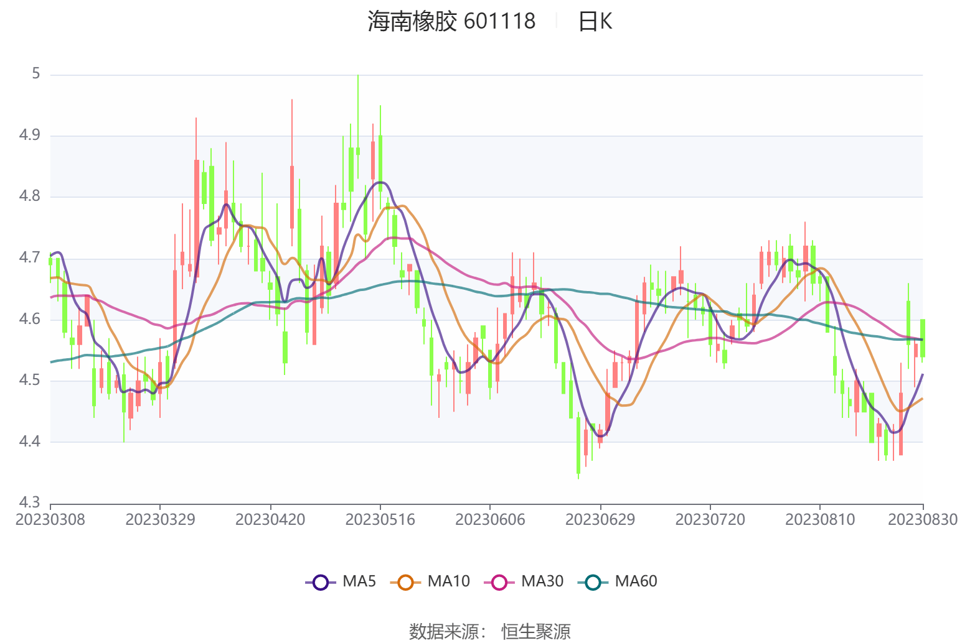The height and width of the screenshot is (643, 980).
Task: Click the x-axis date 20230420
Action: [270, 520]
